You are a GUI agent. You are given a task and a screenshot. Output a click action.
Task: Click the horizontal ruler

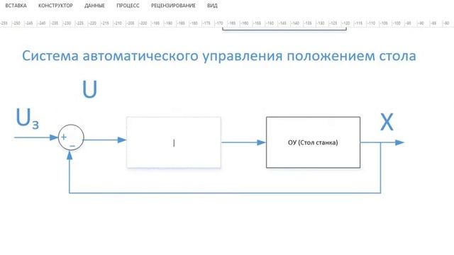227,23
